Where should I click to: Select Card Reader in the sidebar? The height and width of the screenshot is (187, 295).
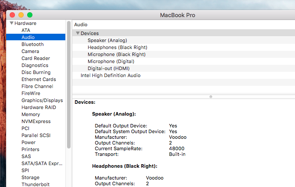(x=36, y=58)
